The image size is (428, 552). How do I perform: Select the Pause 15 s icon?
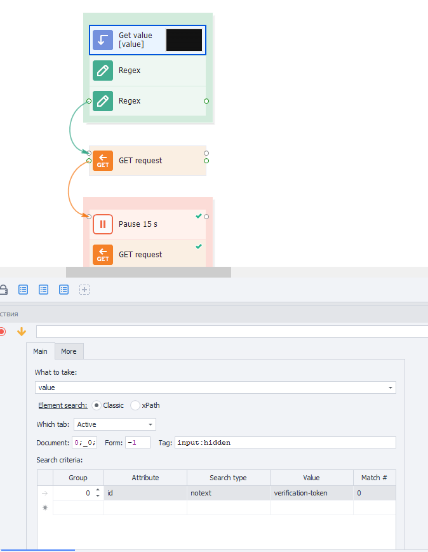(103, 224)
